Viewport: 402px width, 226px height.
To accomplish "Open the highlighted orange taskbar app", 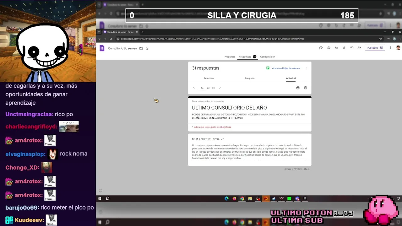I will tap(266, 198).
